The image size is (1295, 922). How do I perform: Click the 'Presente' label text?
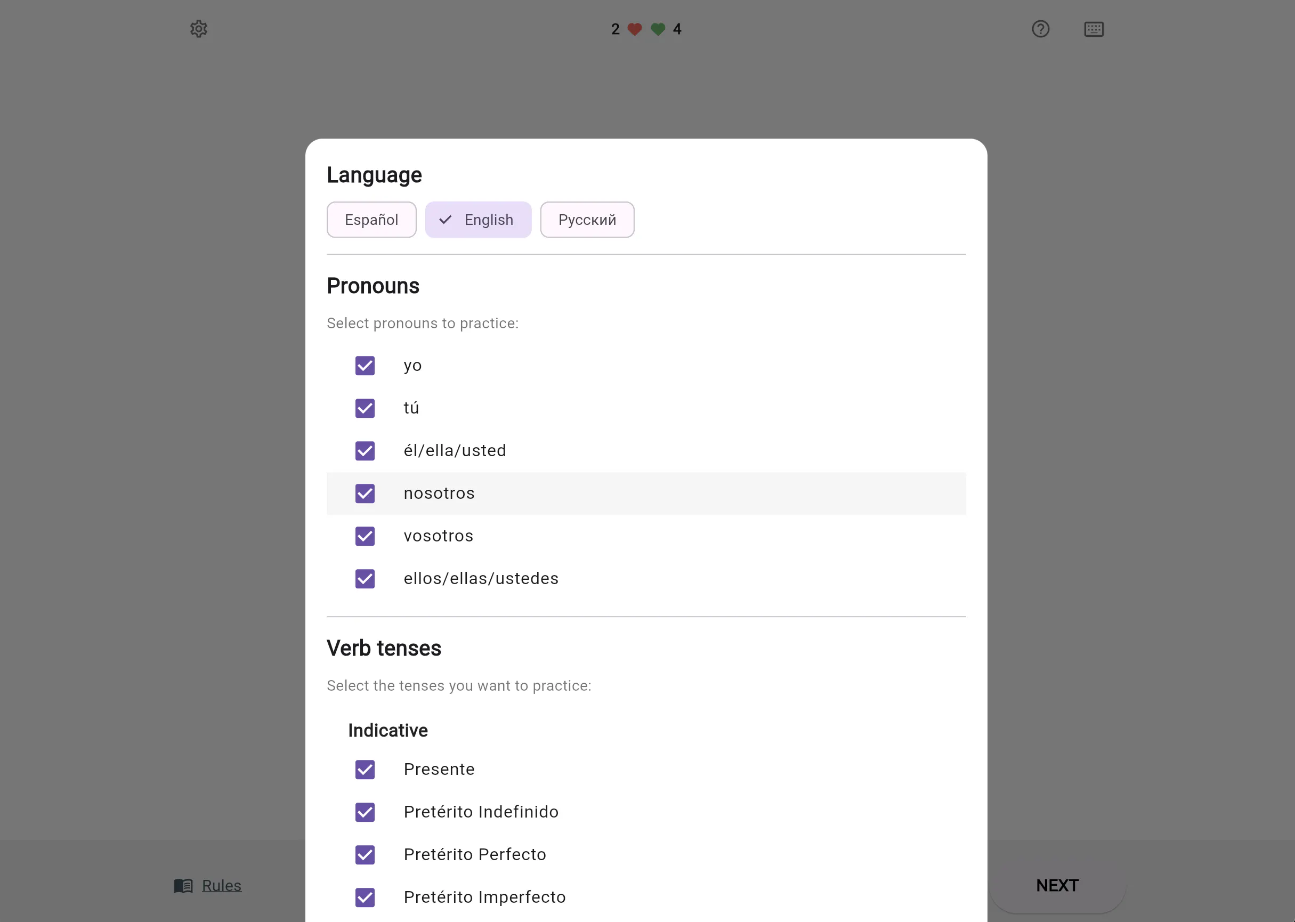coord(439,769)
